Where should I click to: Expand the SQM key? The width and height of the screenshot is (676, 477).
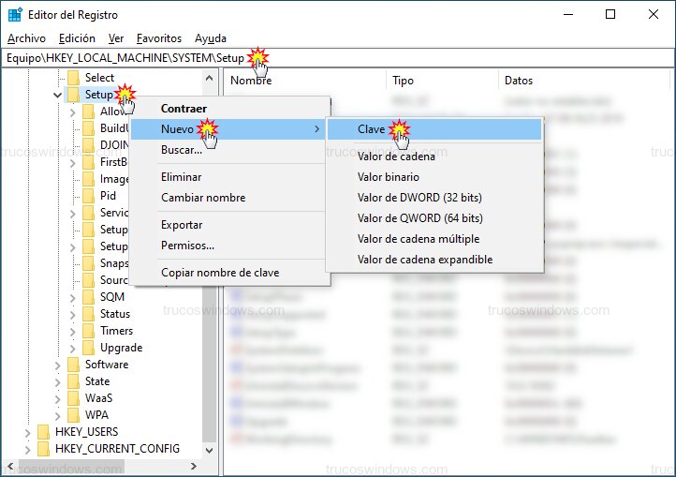click(x=72, y=298)
